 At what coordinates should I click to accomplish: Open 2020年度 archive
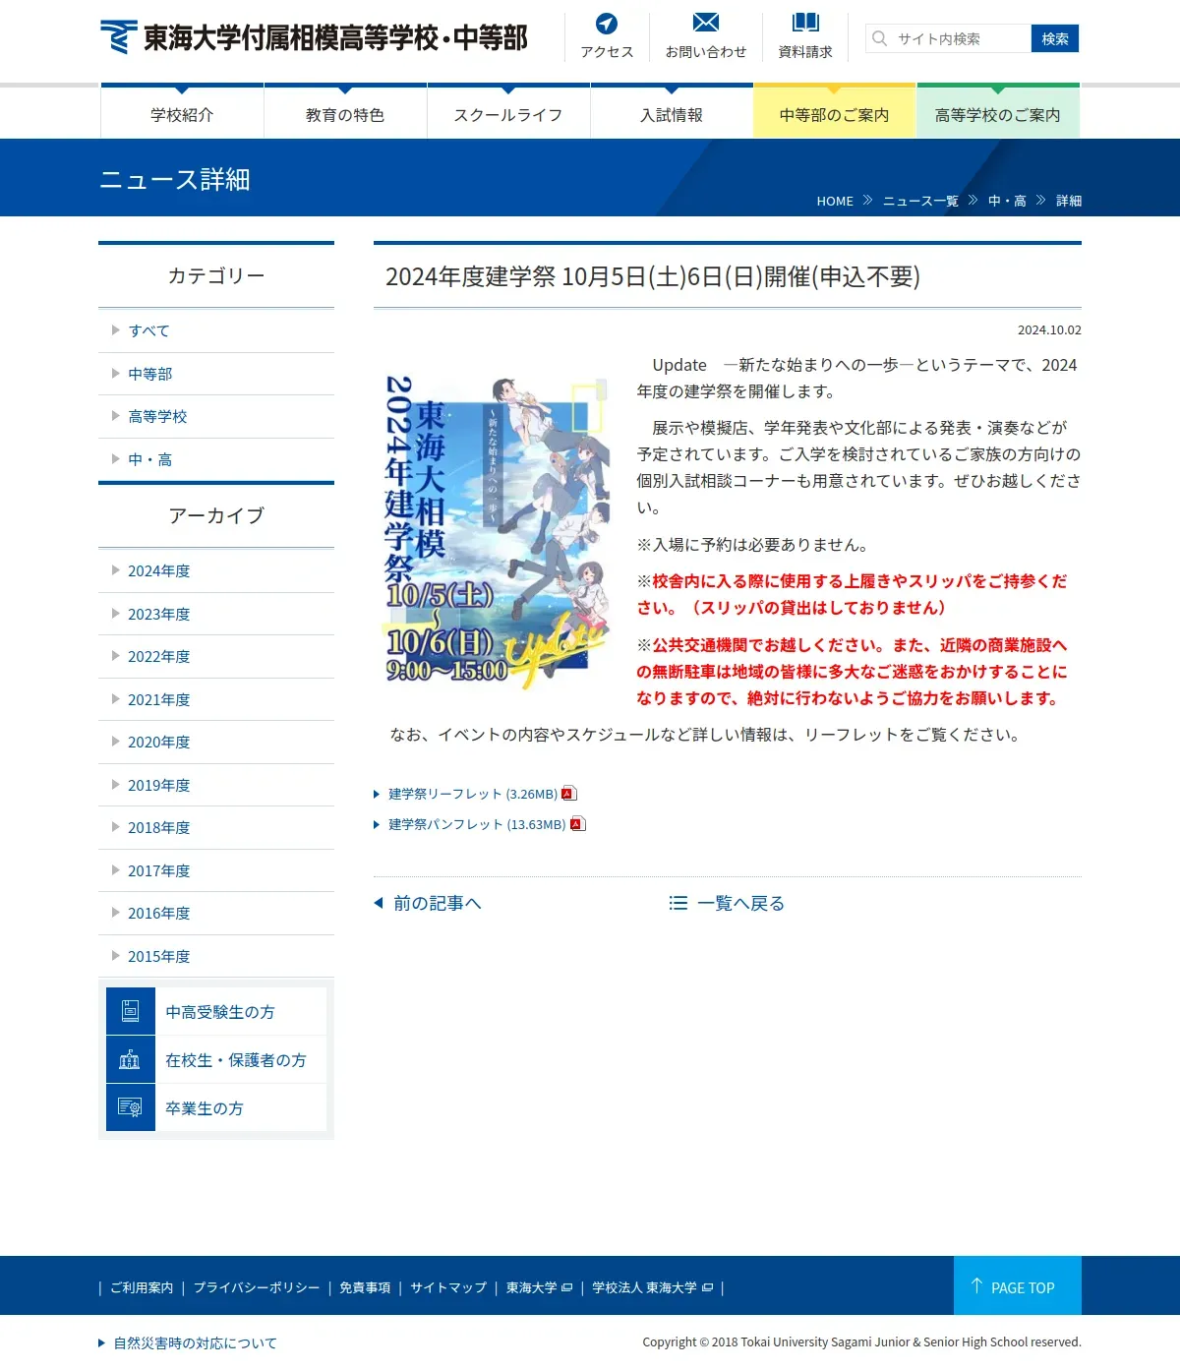pos(216,742)
